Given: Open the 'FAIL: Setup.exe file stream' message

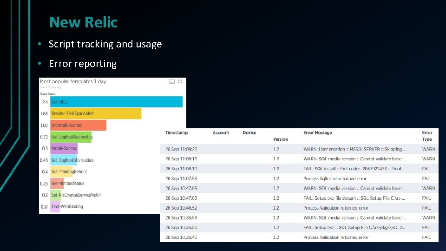Looking at the screenshot, I should [354, 198].
